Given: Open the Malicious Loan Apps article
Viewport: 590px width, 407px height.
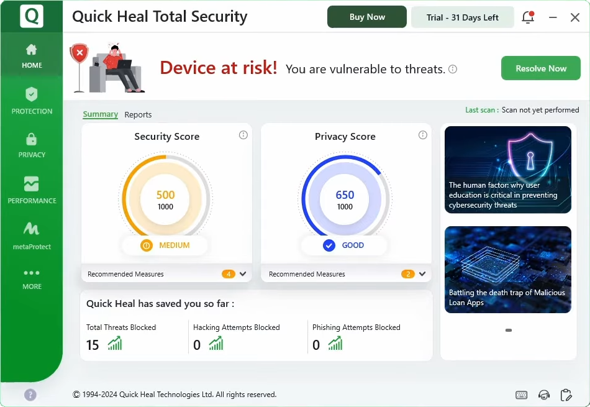Looking at the screenshot, I should pos(508,270).
